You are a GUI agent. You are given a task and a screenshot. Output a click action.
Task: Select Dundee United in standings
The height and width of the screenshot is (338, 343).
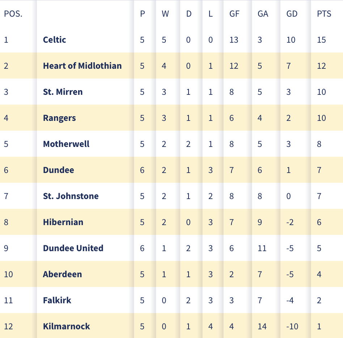[73, 248]
